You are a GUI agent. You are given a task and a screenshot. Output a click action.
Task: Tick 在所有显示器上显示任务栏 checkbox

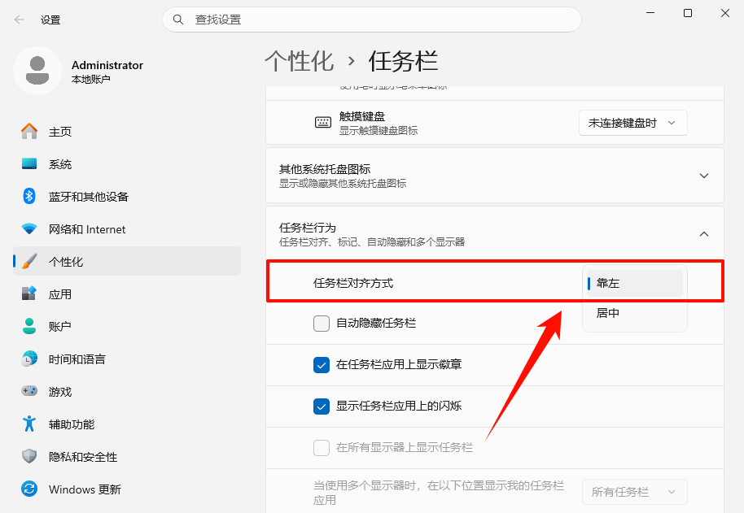click(x=322, y=448)
